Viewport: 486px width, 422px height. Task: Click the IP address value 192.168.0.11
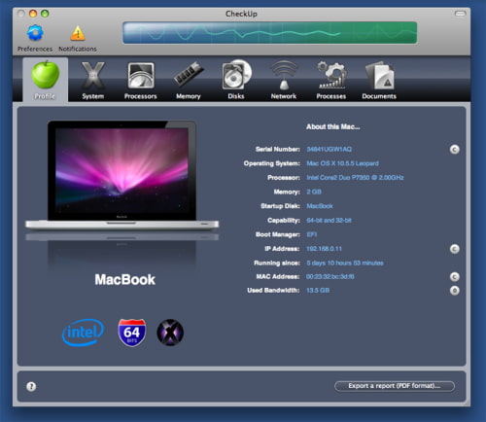tap(324, 249)
